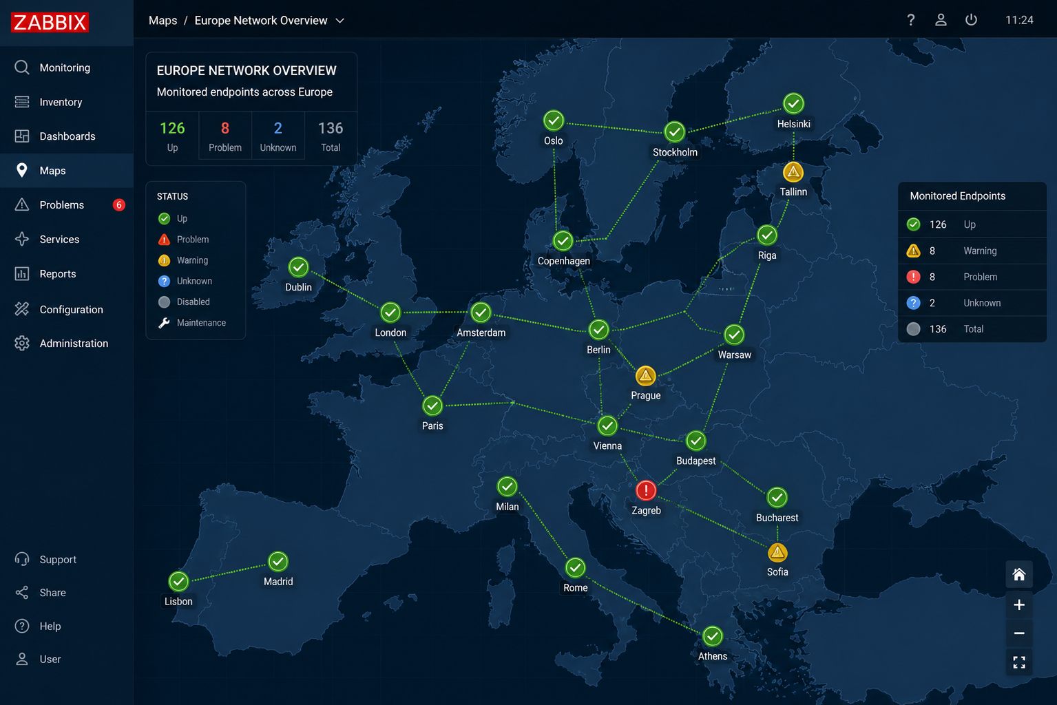Open the user profile icon in top bar

pyautogui.click(x=941, y=20)
